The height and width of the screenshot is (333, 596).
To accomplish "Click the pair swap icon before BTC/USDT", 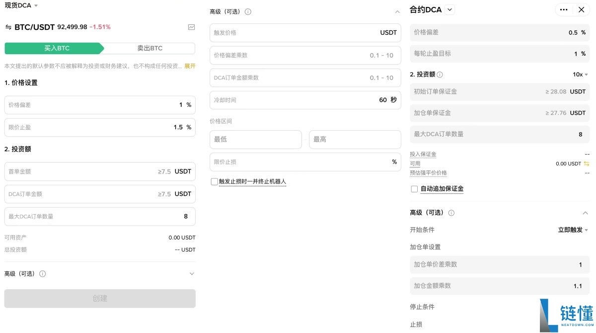I will (x=8, y=27).
